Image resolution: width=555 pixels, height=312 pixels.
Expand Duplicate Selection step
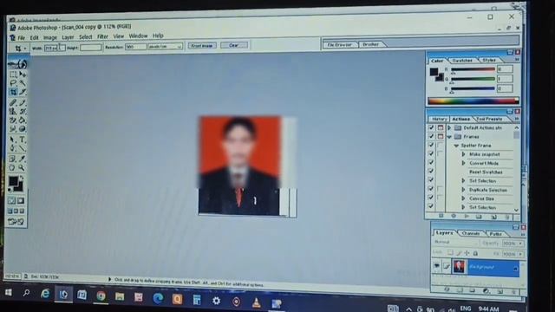[463, 190]
